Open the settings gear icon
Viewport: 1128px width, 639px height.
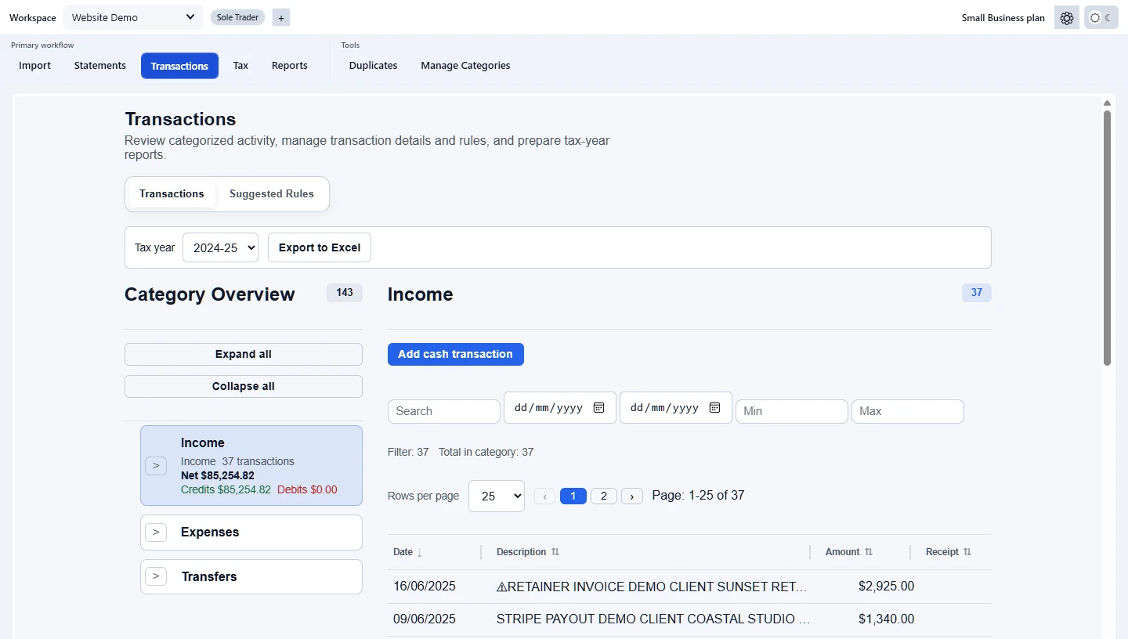tap(1067, 18)
